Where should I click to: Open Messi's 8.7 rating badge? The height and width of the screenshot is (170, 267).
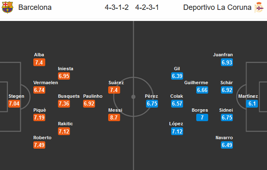click(x=114, y=117)
